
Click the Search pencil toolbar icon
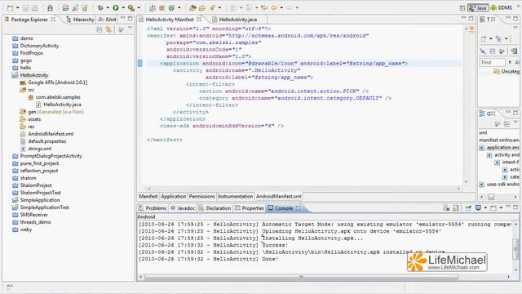point(212,7)
